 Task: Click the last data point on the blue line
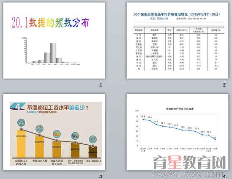[x=215, y=140]
